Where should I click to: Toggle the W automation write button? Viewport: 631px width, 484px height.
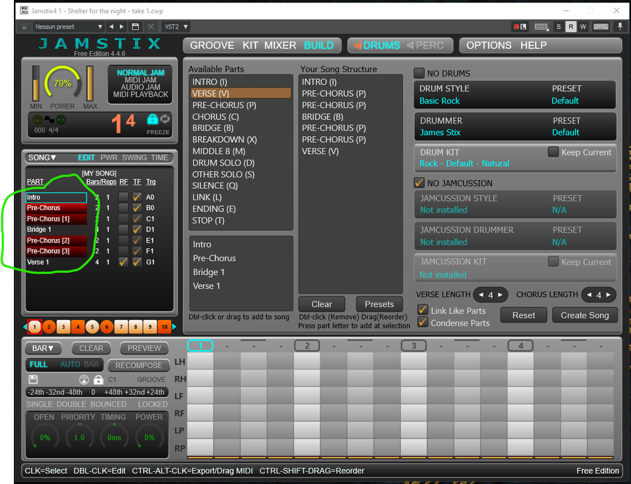pos(583,27)
